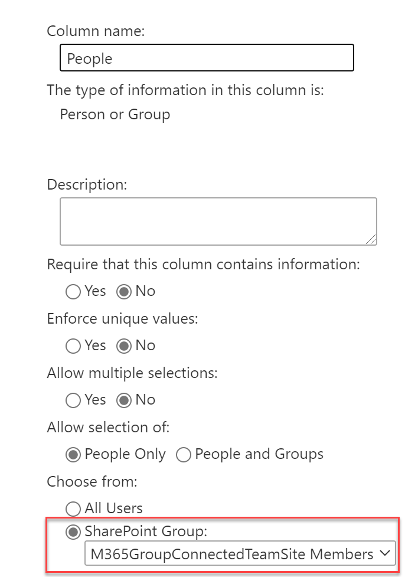Click the Person or Group type text
Screen dimensions: 405x577
tap(115, 114)
